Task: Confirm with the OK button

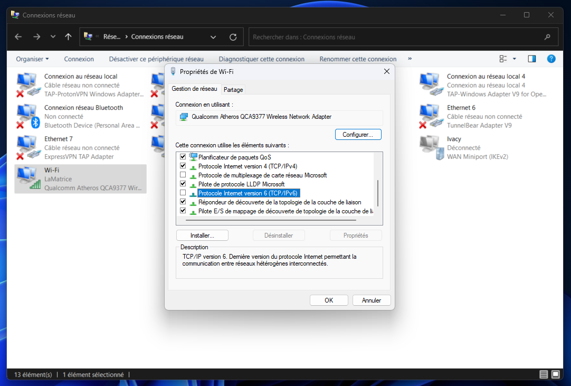Action: tap(329, 300)
